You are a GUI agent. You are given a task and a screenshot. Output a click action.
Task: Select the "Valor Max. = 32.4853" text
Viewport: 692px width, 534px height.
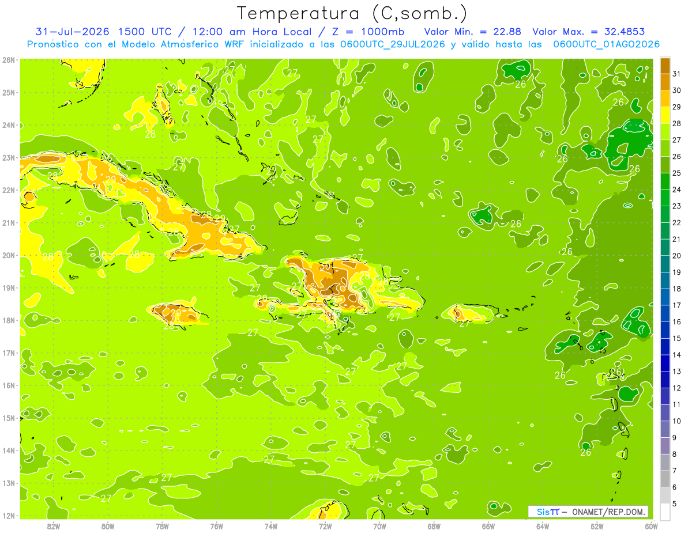tap(588, 32)
